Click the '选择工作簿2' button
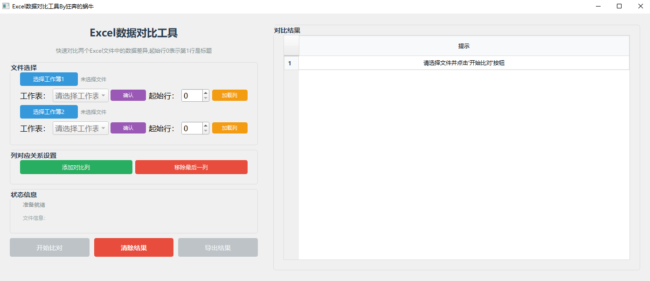 point(48,112)
